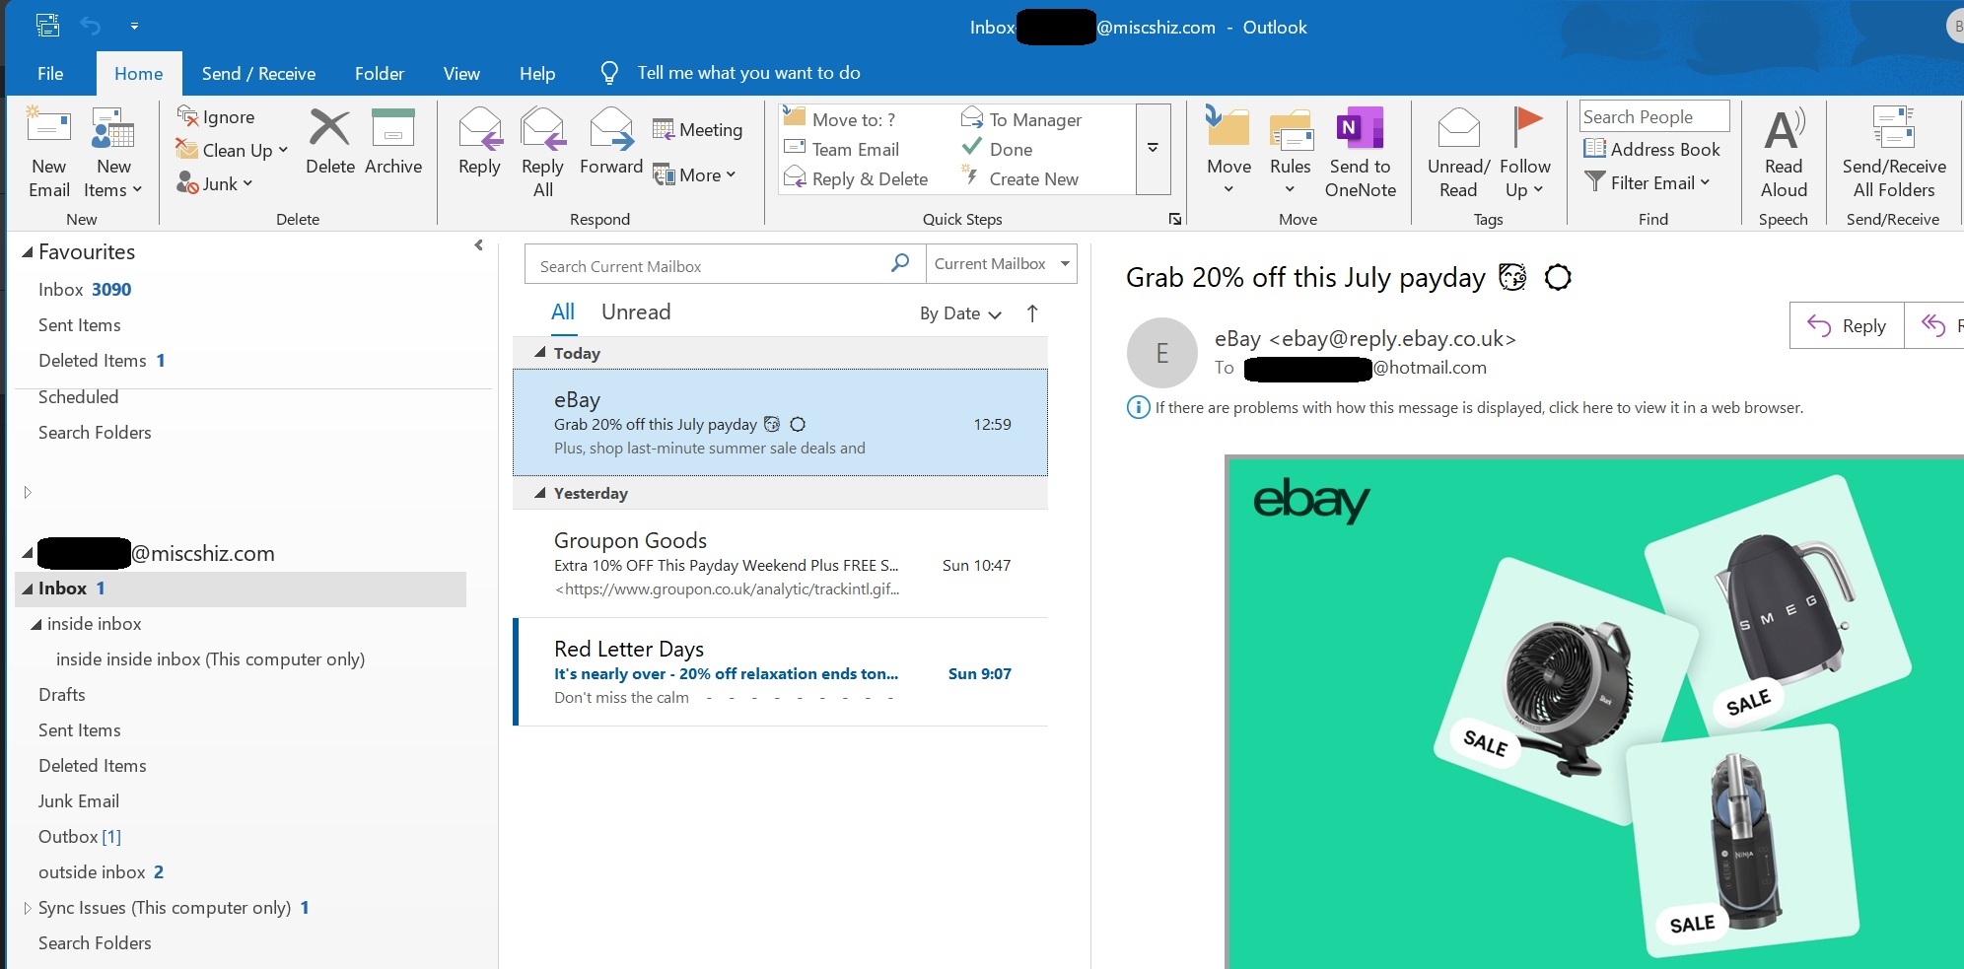Open the Groupon Goods email
This screenshot has height=969, width=1964.
[780, 564]
